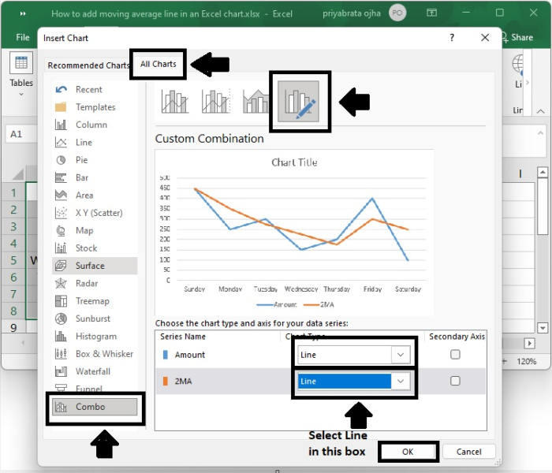Open the Templates chart category
This screenshot has height=473, width=552.
pyautogui.click(x=95, y=107)
